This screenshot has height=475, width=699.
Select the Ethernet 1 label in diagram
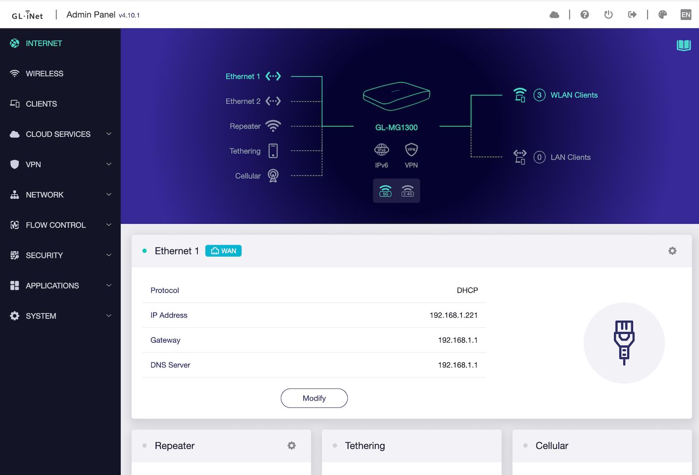243,76
